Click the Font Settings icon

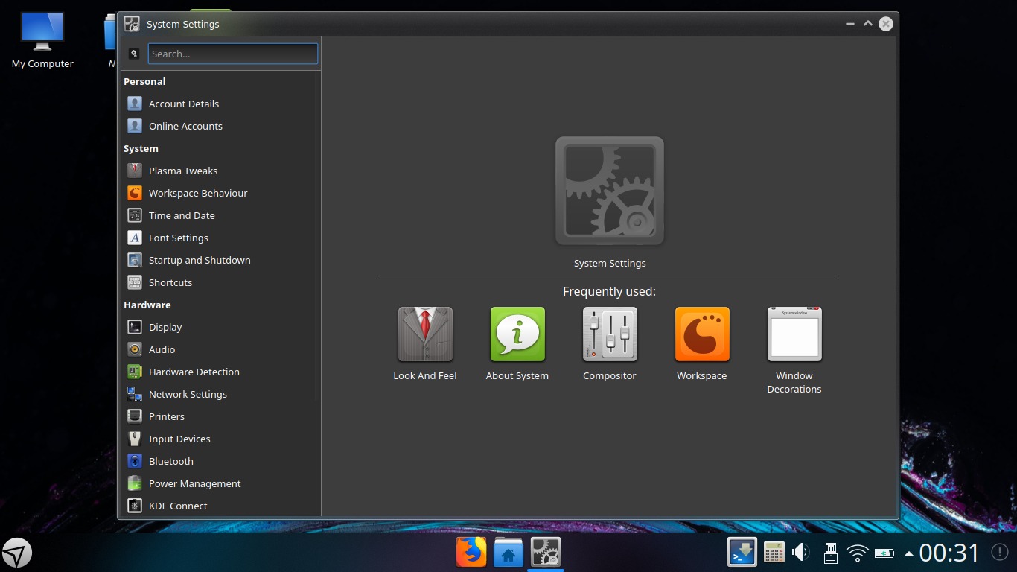point(135,238)
